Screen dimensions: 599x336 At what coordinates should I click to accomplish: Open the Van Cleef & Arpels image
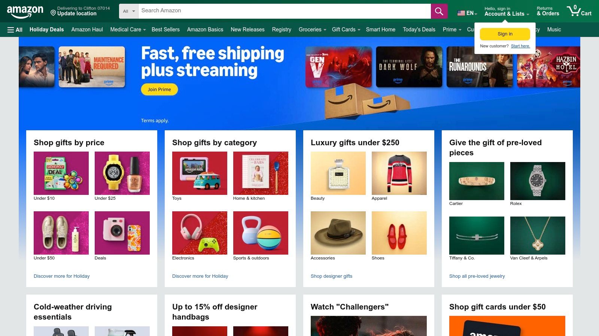pos(538,236)
